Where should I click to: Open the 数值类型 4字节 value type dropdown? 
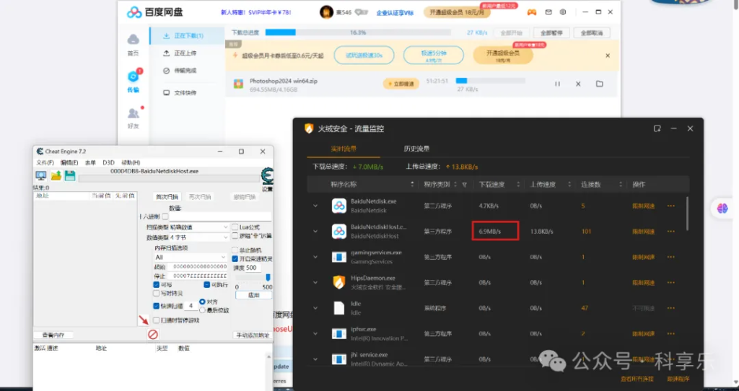tap(198, 237)
